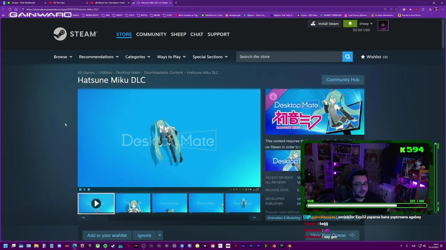
Task: Click the Utilities breadcrumb
Action: [105, 73]
